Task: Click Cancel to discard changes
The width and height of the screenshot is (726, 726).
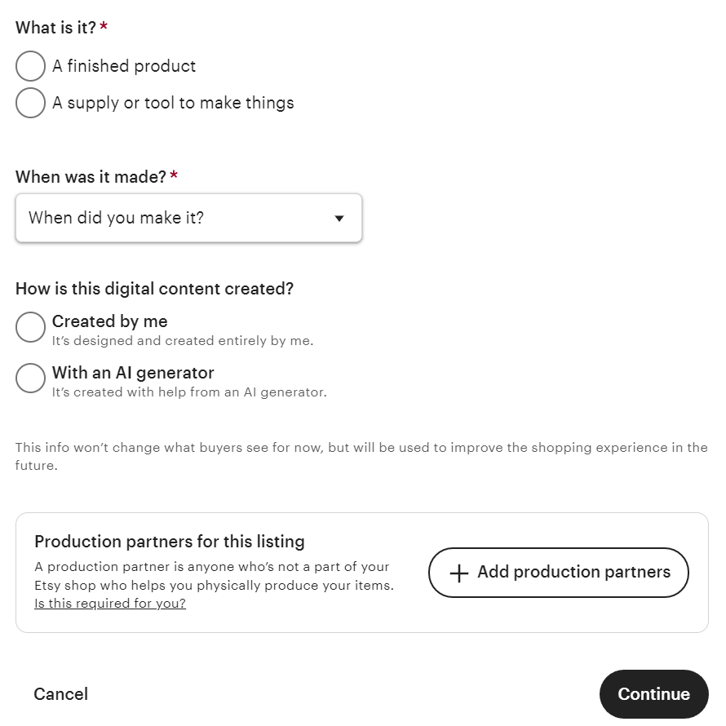Action: (60, 694)
